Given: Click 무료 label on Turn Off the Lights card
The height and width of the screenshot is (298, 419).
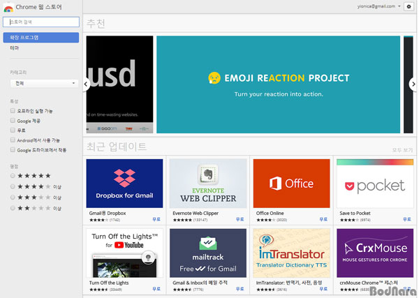Looking at the screenshot, I should point(156,289).
